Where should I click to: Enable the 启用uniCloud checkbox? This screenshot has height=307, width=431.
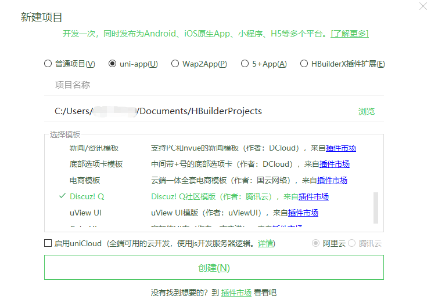pos(48,243)
